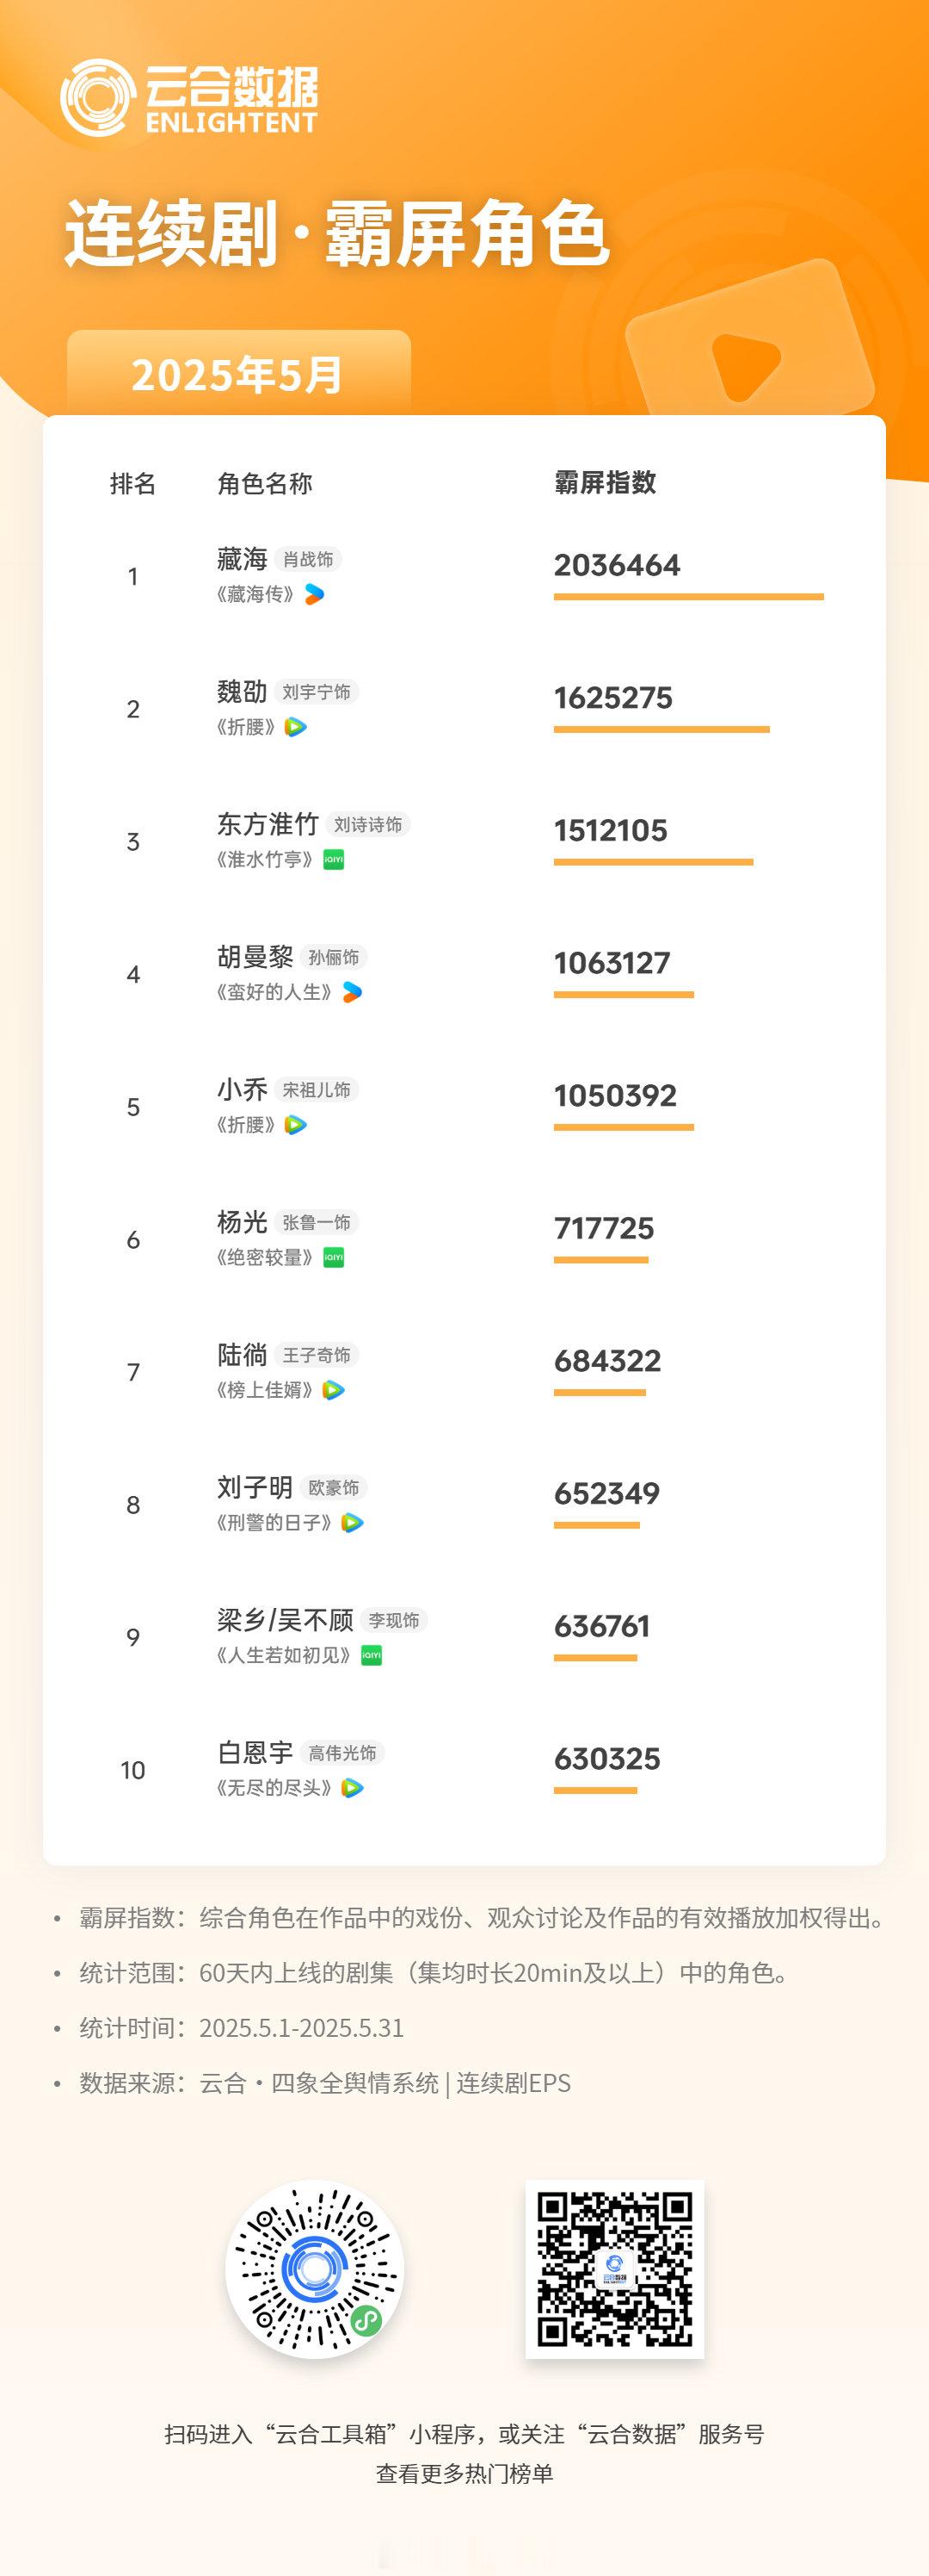Click the 刘诗诗饰 actor tag
Viewport: 929px width, 2576px height.
click(x=367, y=825)
